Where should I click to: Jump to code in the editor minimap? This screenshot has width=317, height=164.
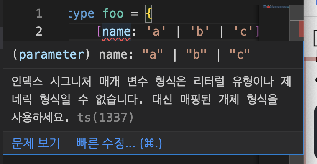click(276, 7)
